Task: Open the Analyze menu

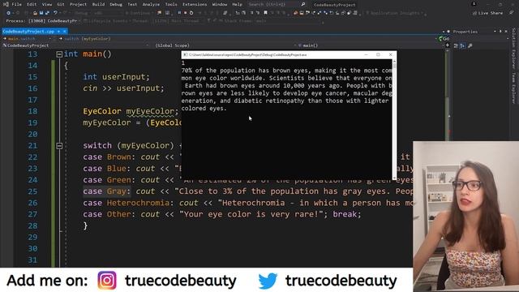Action: pyautogui.click(x=151, y=4)
